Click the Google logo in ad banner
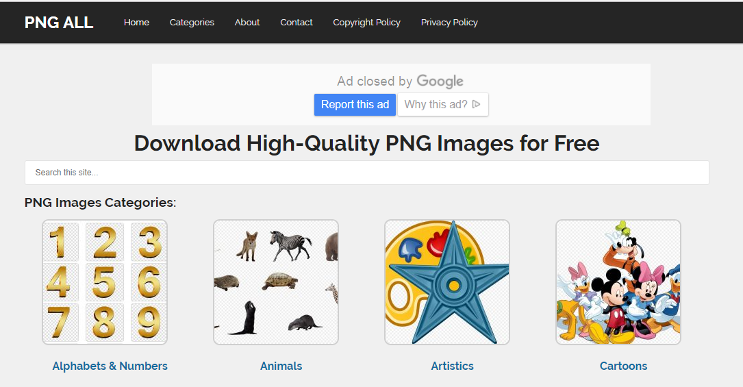The height and width of the screenshot is (387, 743). pos(440,82)
